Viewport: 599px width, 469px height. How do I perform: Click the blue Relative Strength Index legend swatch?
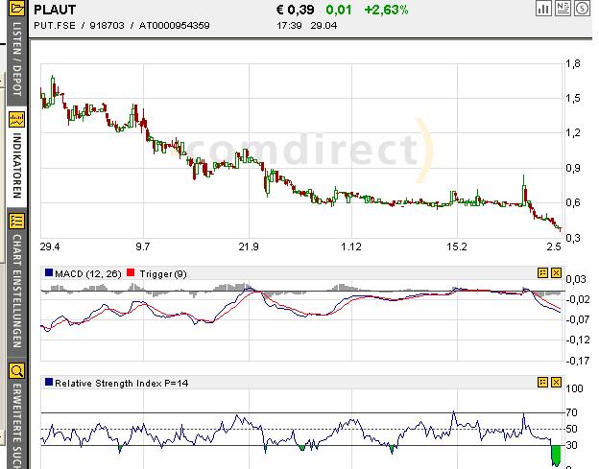48,383
